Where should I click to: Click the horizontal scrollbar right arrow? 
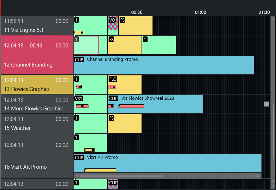[x=259, y=176]
